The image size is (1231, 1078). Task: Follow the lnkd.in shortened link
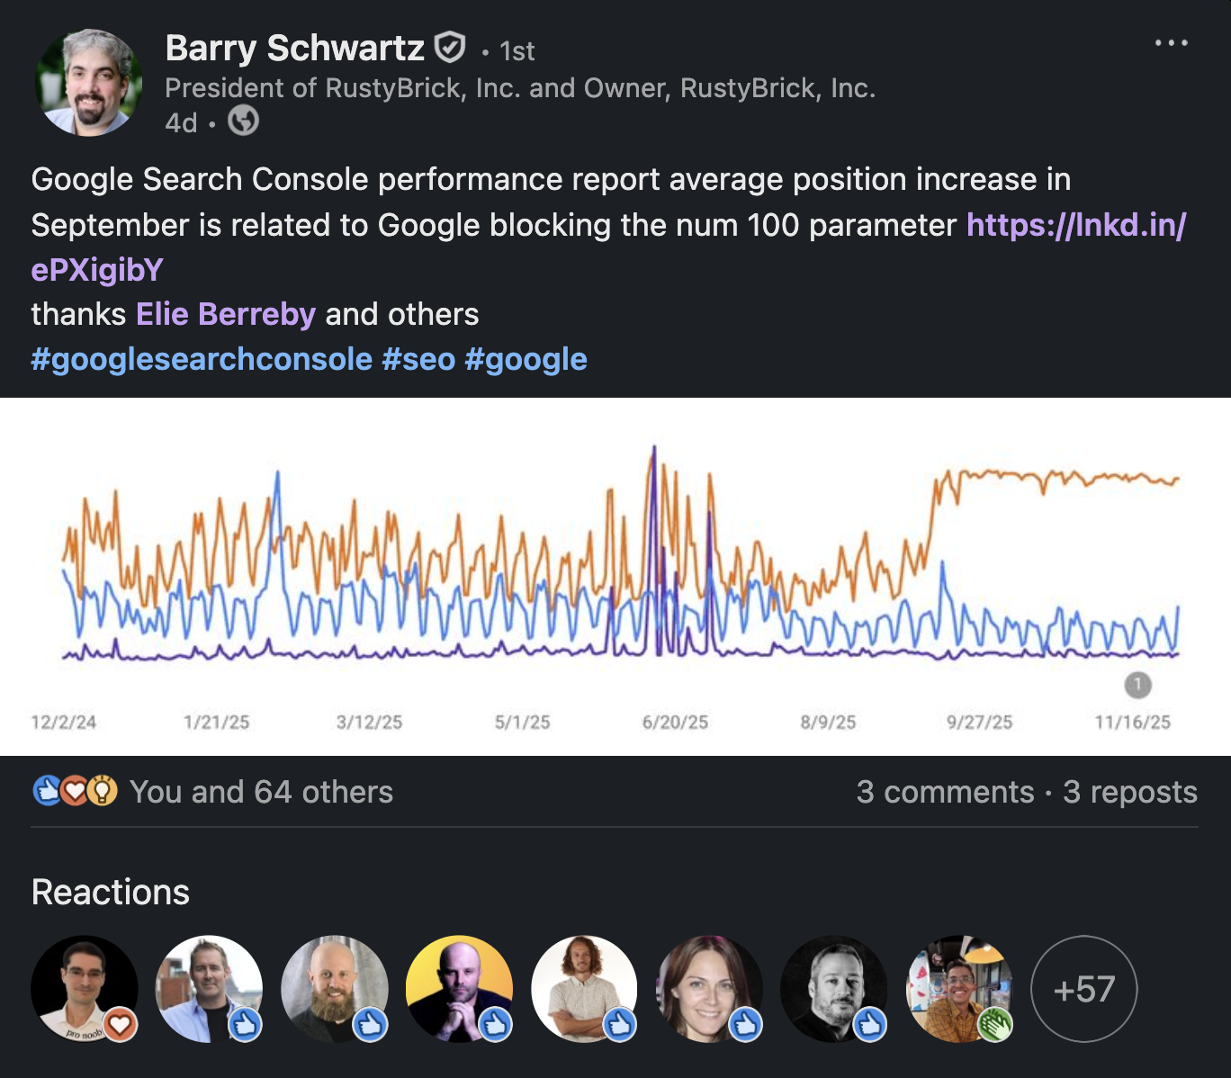(x=1075, y=225)
